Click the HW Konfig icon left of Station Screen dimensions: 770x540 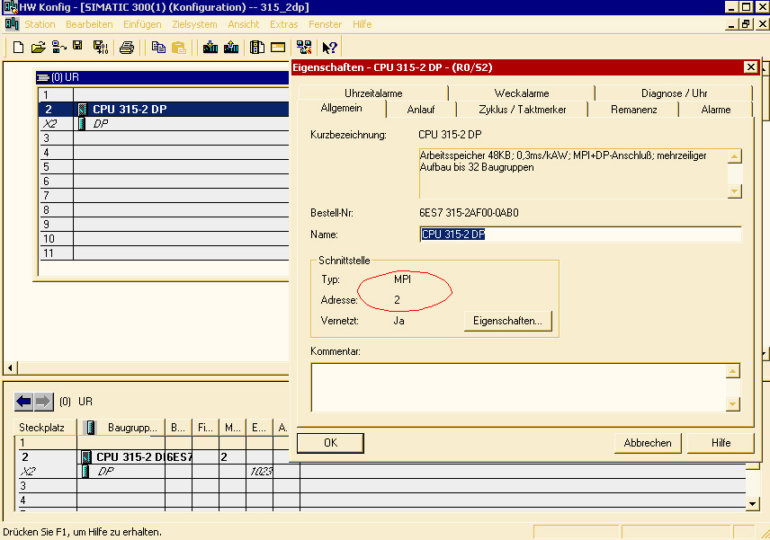coord(12,24)
